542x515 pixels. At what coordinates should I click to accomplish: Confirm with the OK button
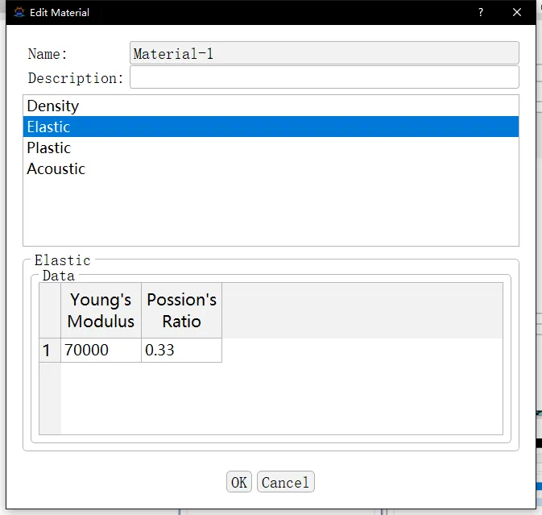pyautogui.click(x=239, y=481)
